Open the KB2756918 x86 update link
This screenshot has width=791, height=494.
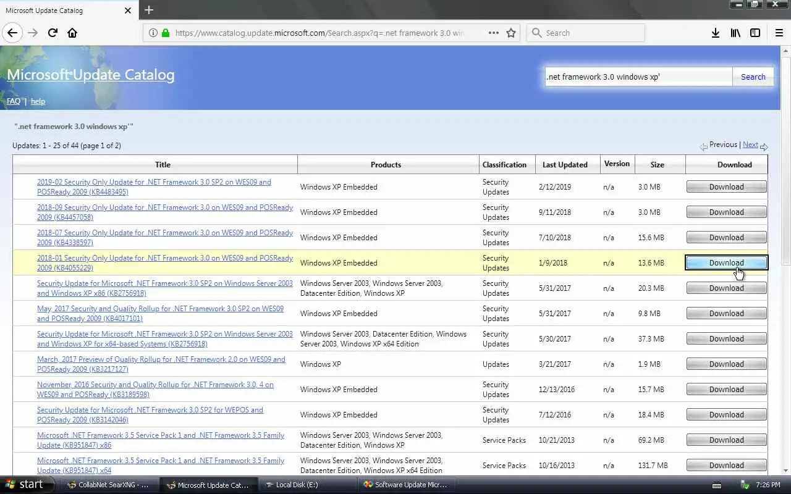pos(165,288)
